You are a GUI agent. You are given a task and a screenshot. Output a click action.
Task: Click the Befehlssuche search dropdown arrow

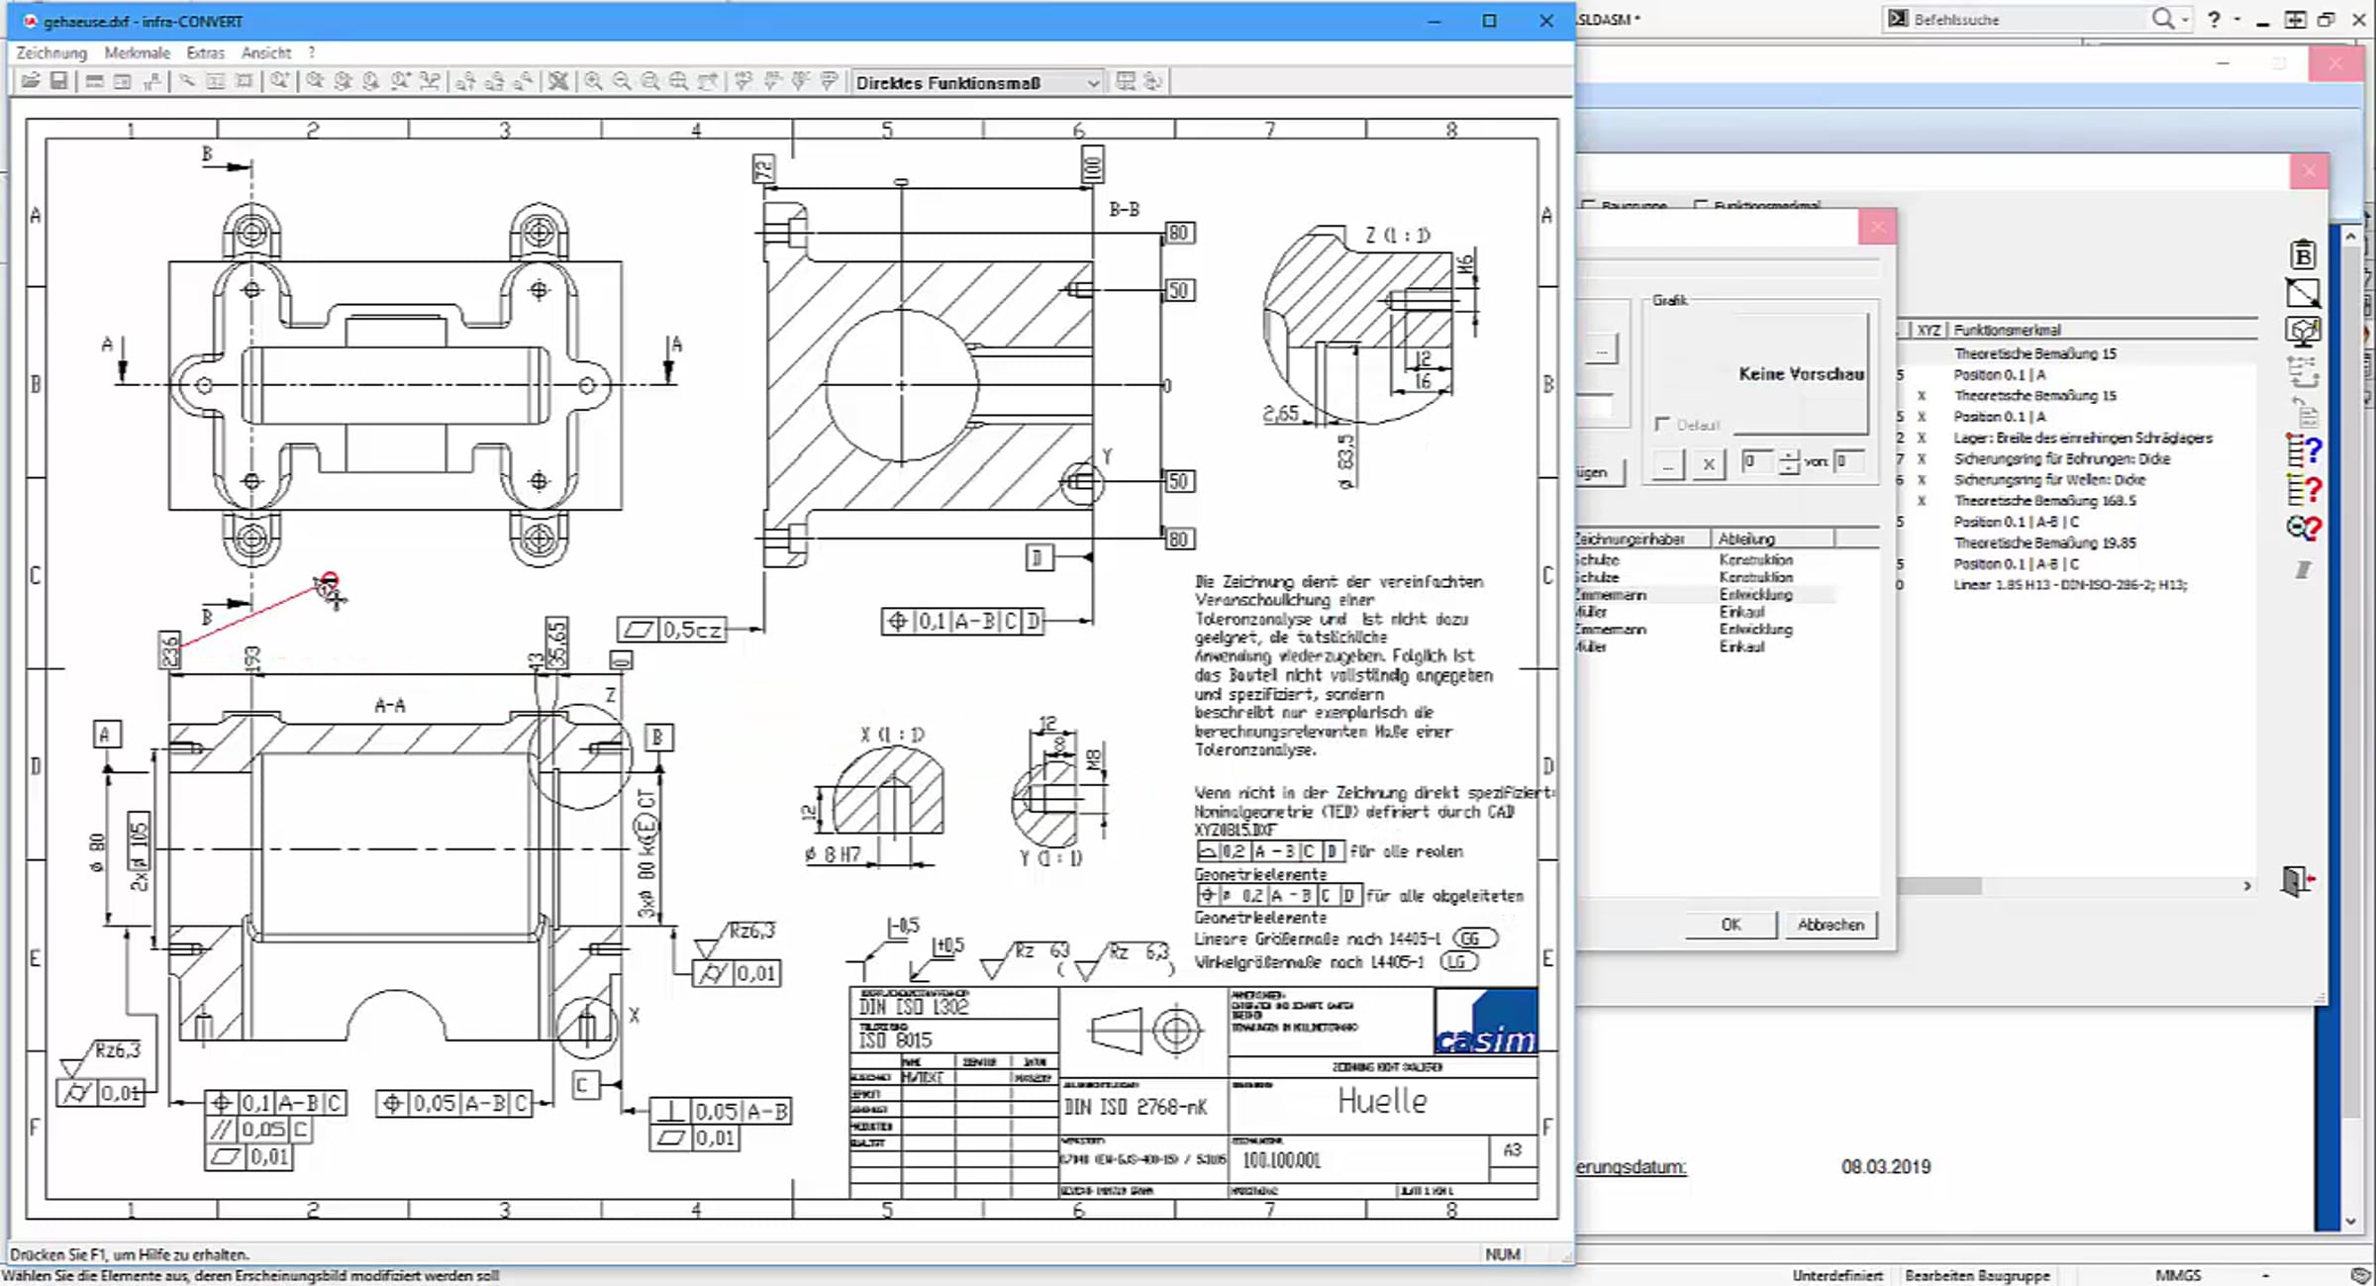[x=2184, y=20]
